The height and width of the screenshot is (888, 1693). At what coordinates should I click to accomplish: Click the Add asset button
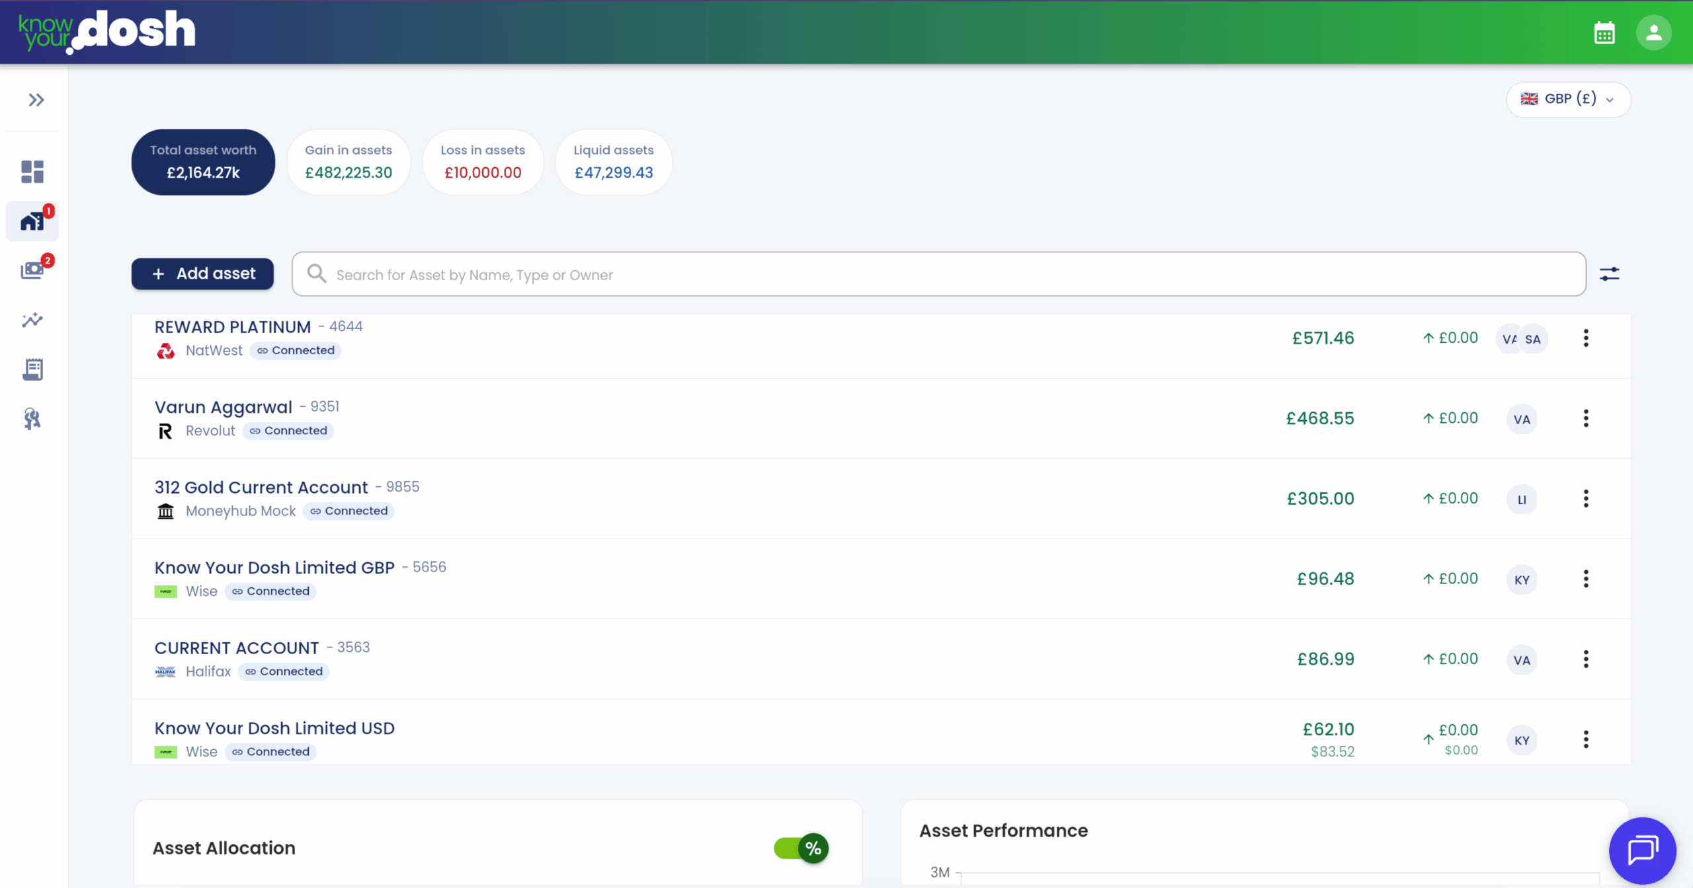(x=202, y=274)
